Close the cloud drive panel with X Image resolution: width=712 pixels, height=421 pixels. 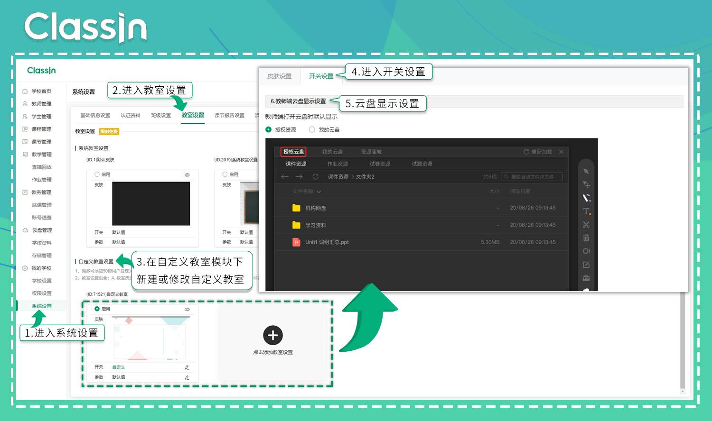561,152
